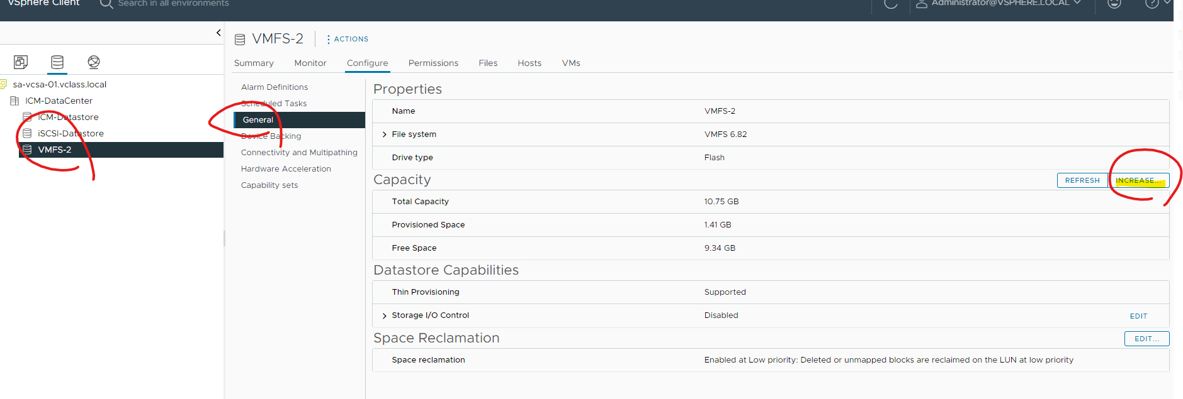Select ICM-DataCenter in the tree
Image resolution: width=1183 pixels, height=399 pixels.
coord(59,101)
